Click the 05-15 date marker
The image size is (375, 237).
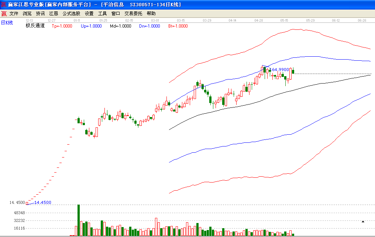pyautogui.click(x=284, y=21)
